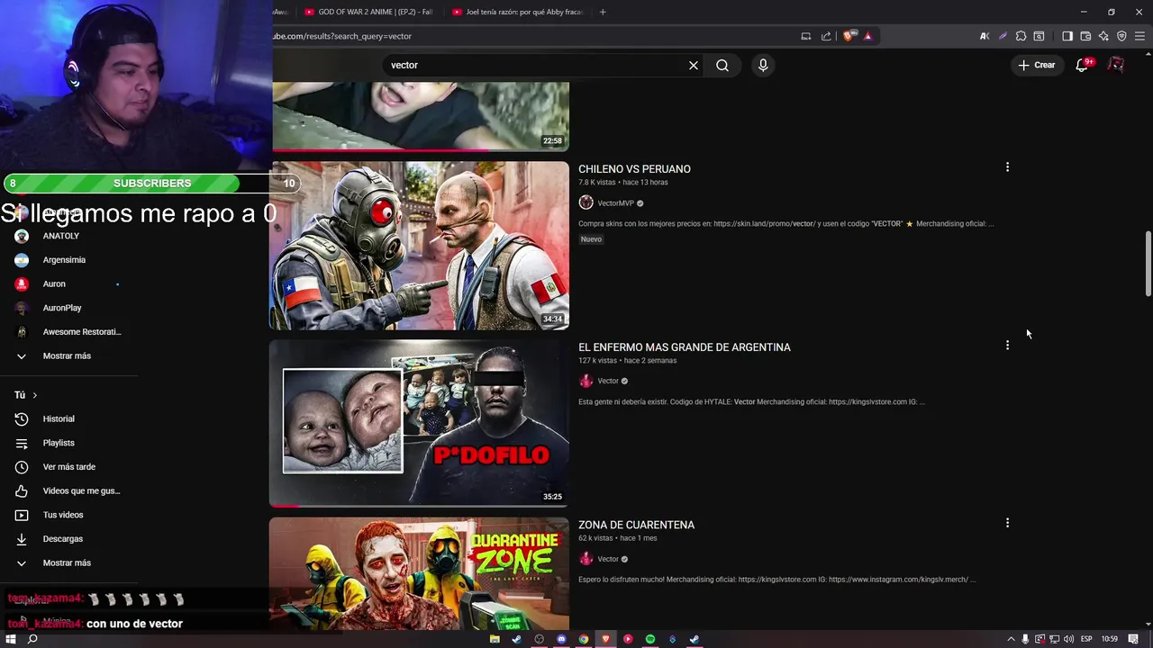Viewport: 1153px width, 648px height.
Task: Expand the Tú section chevron
Action: [35, 395]
